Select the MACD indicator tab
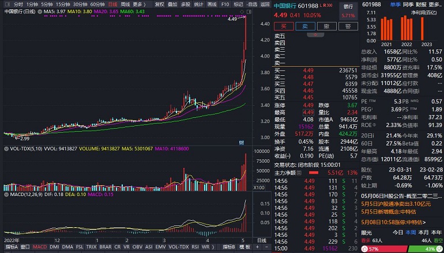444x253 pixels. 40,247
